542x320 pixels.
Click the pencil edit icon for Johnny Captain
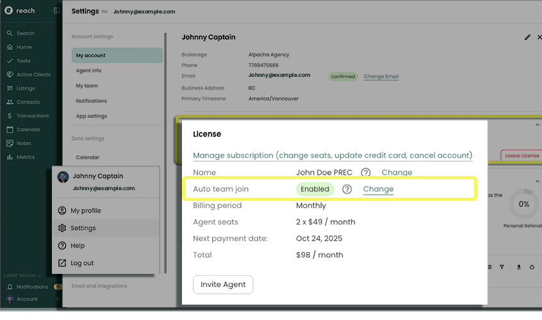click(527, 37)
